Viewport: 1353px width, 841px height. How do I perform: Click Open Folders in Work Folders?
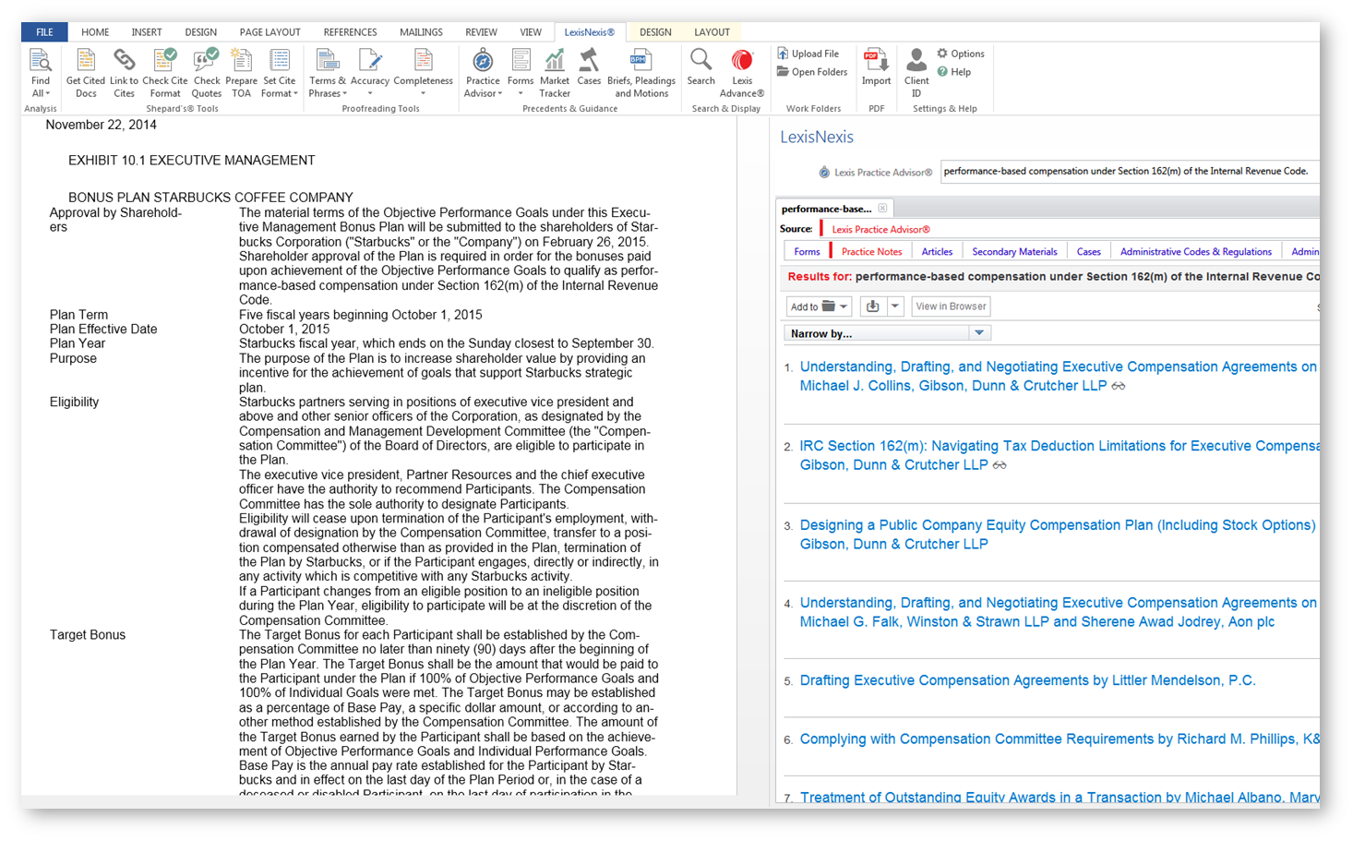coord(811,72)
